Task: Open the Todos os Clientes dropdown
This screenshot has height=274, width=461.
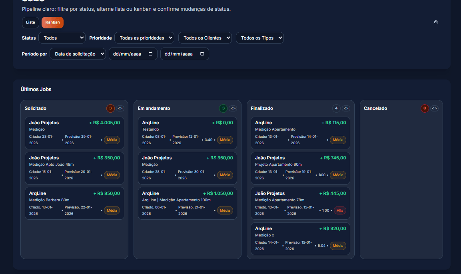Action: coord(205,38)
